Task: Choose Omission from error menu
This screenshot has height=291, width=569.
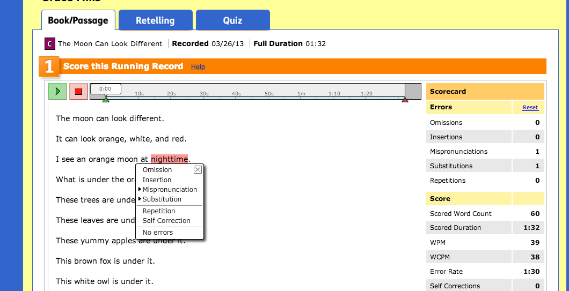Action: [x=157, y=169]
